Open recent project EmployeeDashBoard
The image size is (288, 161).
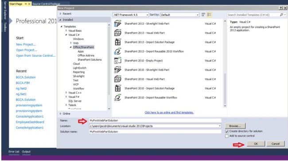(30, 122)
